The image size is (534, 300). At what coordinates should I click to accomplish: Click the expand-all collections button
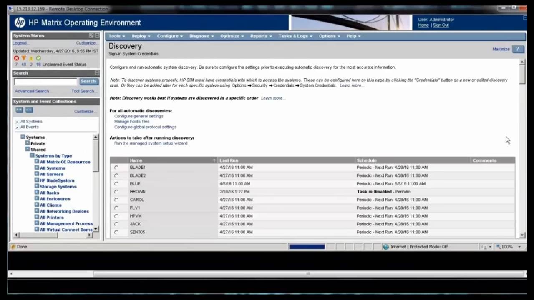[x=19, y=110]
